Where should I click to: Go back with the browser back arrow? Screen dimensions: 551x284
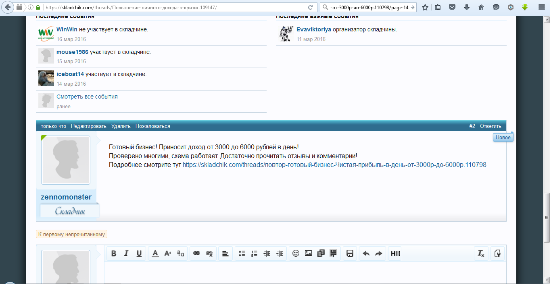[7, 7]
